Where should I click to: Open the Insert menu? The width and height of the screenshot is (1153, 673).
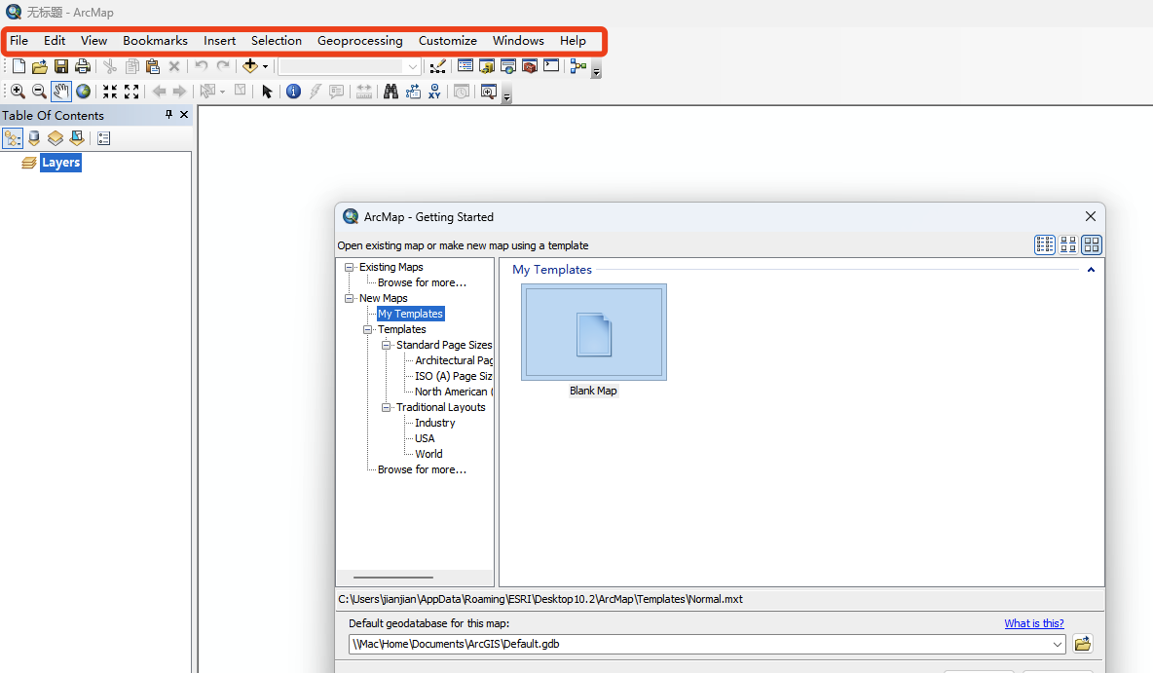pos(220,41)
